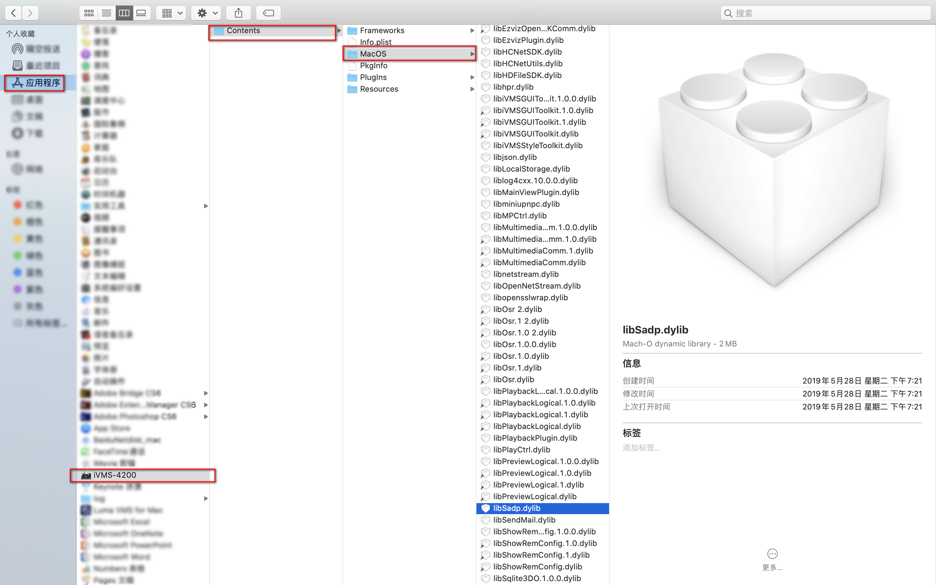936x585 pixels.
Task: Click the back navigation arrow
Action: [x=14, y=13]
